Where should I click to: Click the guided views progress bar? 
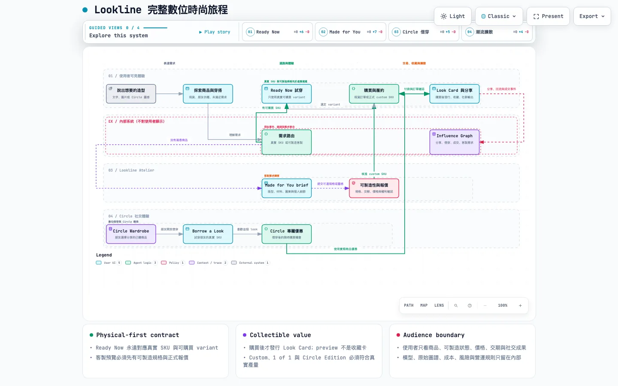[155, 28]
